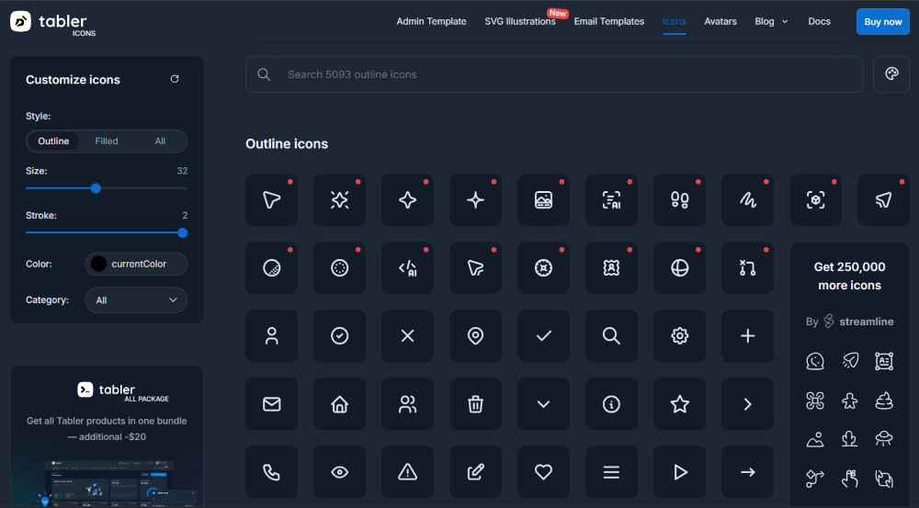Pick the hamburger menu icon tile

pyautogui.click(x=611, y=471)
